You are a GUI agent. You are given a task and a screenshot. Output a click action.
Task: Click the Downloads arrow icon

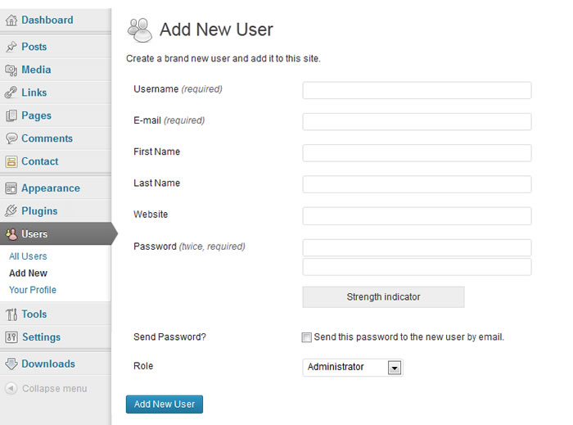[11, 364]
